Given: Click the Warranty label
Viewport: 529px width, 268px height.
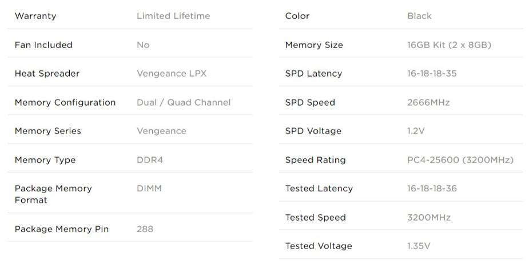Looking at the screenshot, I should click(x=35, y=16).
